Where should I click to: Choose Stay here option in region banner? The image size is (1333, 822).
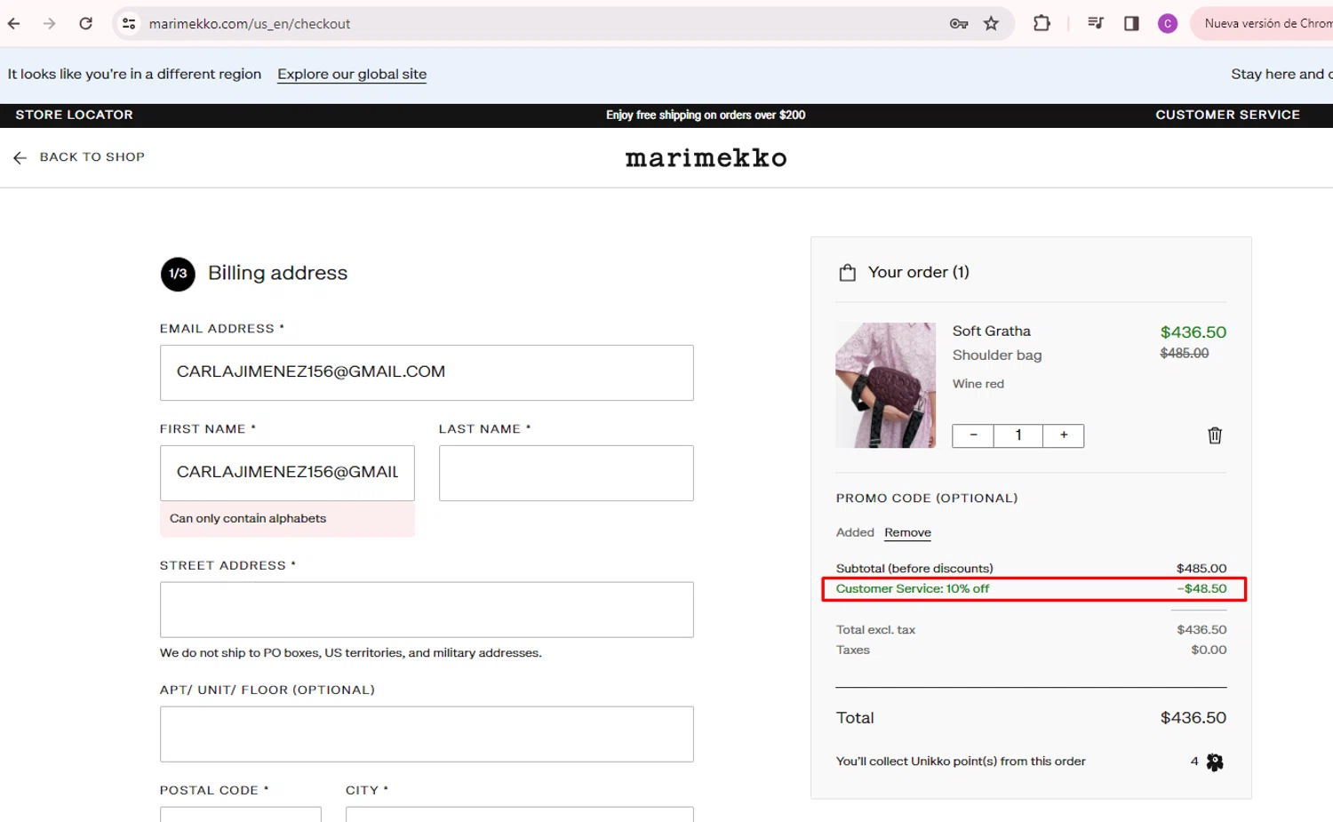(1281, 74)
